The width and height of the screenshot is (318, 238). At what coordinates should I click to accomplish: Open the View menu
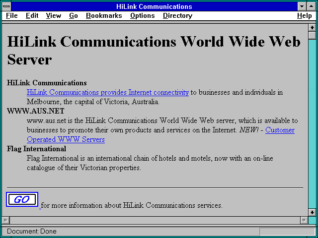click(54, 16)
